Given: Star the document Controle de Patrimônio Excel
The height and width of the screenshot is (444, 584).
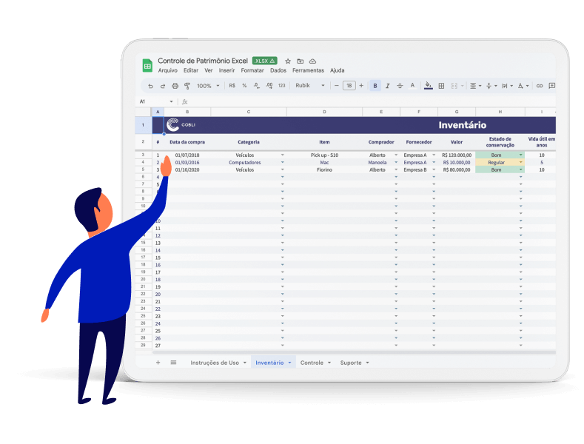Looking at the screenshot, I should [x=288, y=61].
